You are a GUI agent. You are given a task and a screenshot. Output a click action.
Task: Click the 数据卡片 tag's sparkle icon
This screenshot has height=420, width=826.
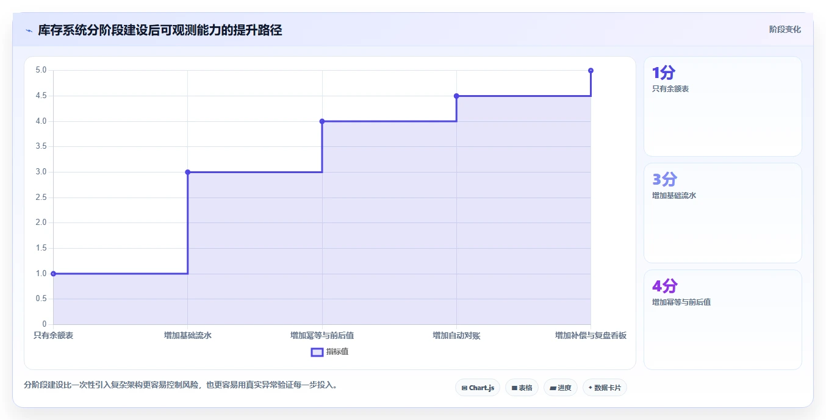[590, 388]
